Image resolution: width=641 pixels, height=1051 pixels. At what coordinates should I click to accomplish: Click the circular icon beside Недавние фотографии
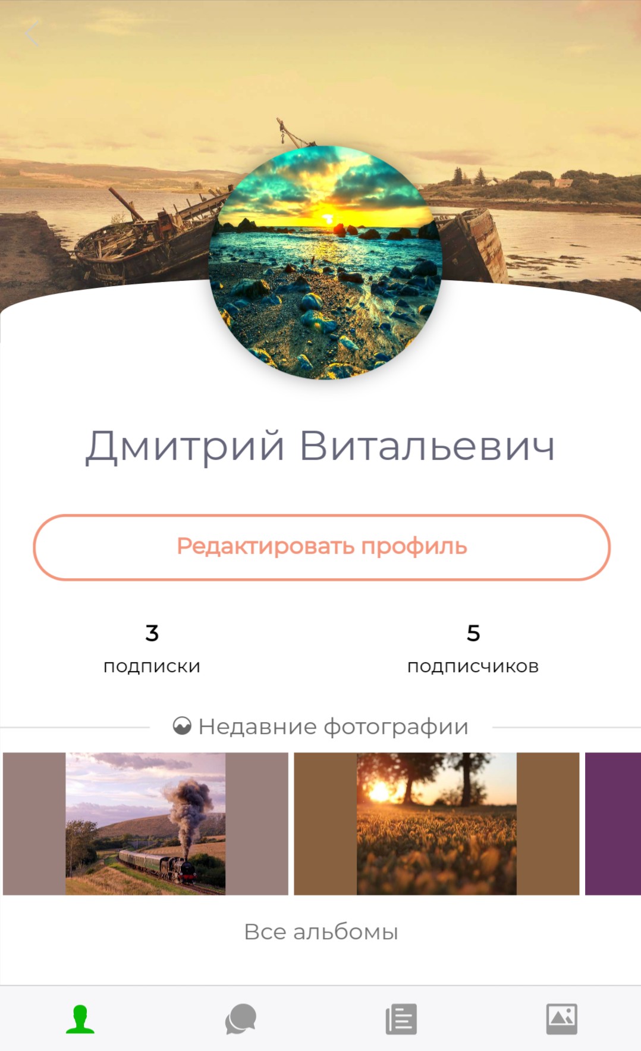[182, 726]
